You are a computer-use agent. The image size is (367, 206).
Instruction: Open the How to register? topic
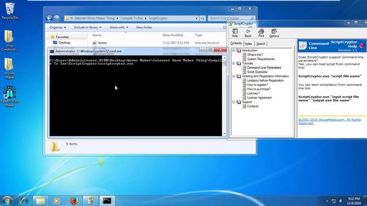(257, 85)
